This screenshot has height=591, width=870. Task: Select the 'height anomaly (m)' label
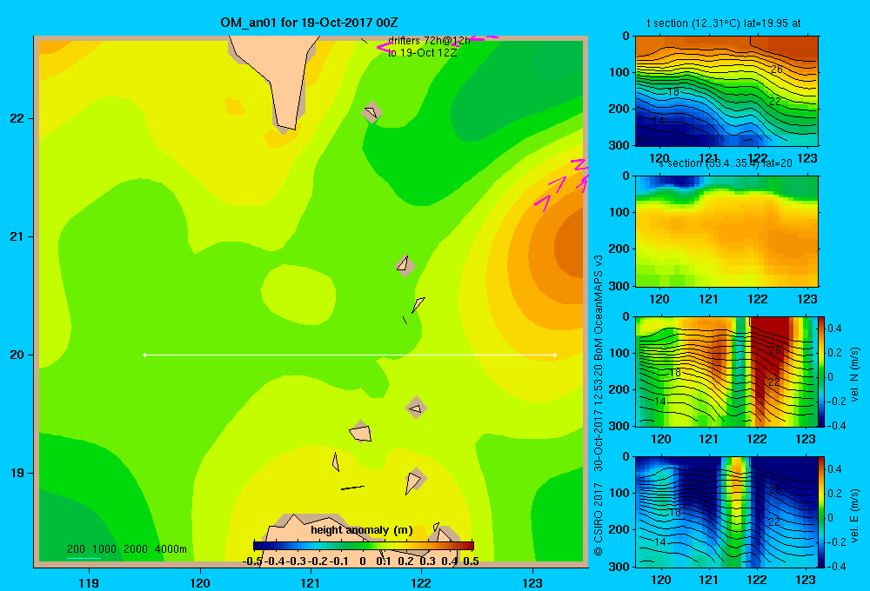(x=362, y=530)
